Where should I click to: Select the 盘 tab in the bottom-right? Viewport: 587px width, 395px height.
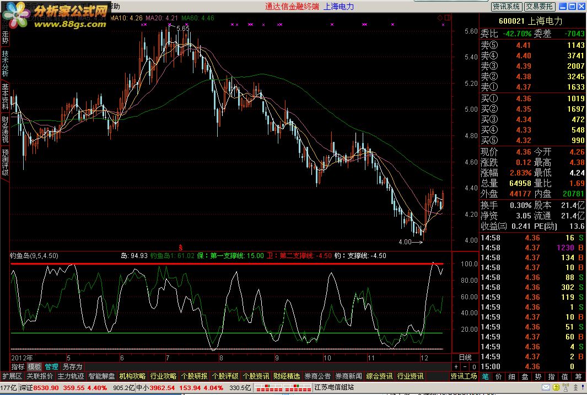click(x=525, y=377)
